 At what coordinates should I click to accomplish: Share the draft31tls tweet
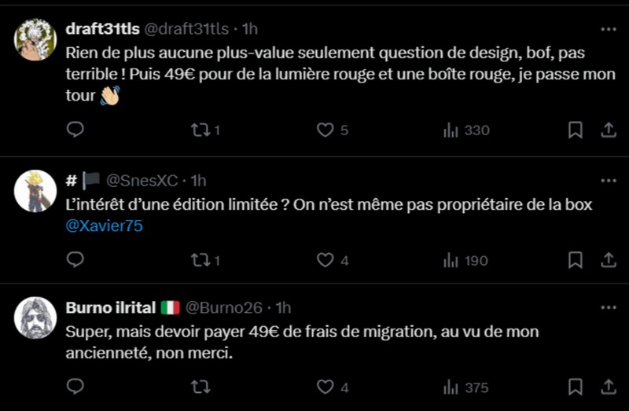[x=608, y=130]
